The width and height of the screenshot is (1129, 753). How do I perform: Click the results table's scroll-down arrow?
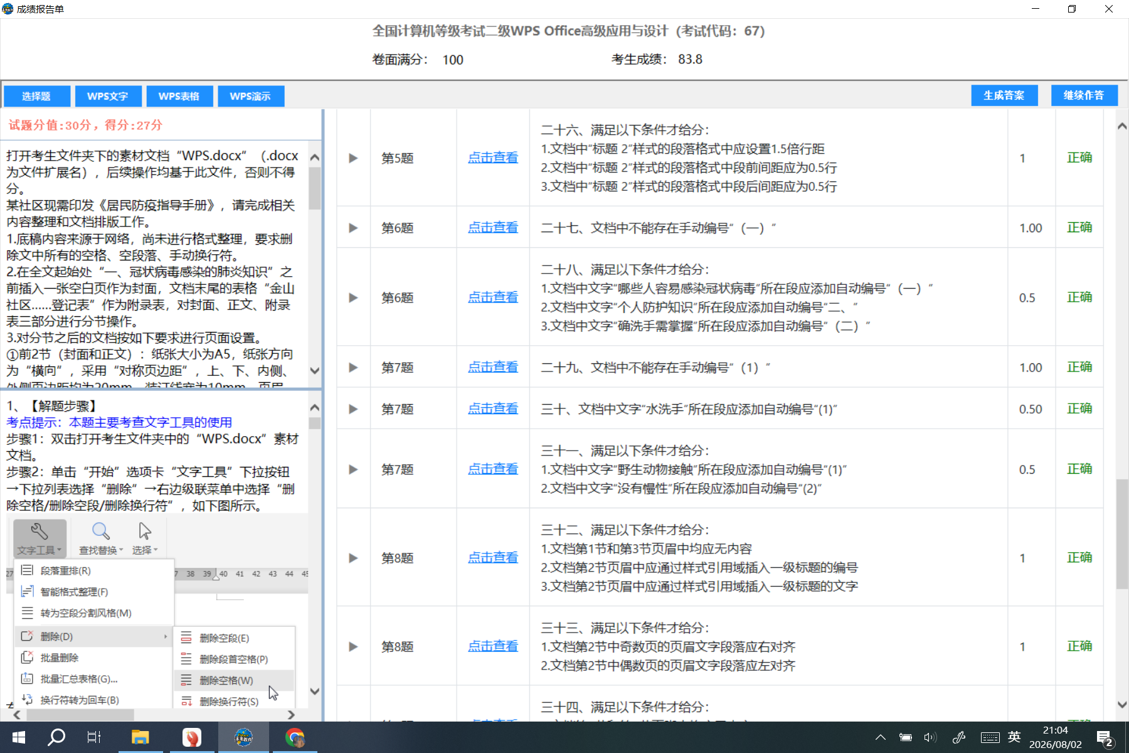coord(1122,705)
